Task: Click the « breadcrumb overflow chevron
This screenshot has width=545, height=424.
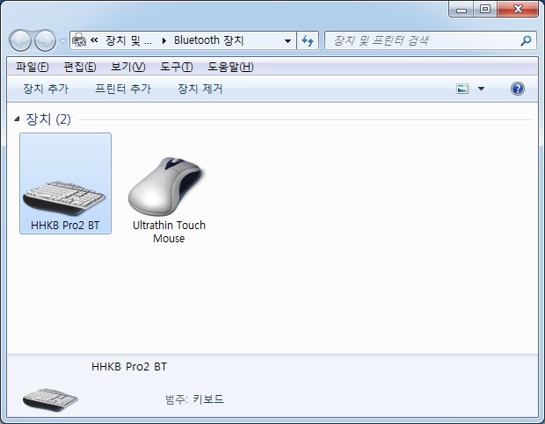Action: (x=94, y=40)
